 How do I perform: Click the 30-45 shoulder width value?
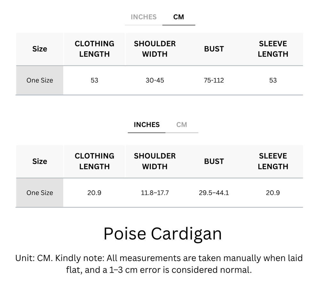click(155, 80)
